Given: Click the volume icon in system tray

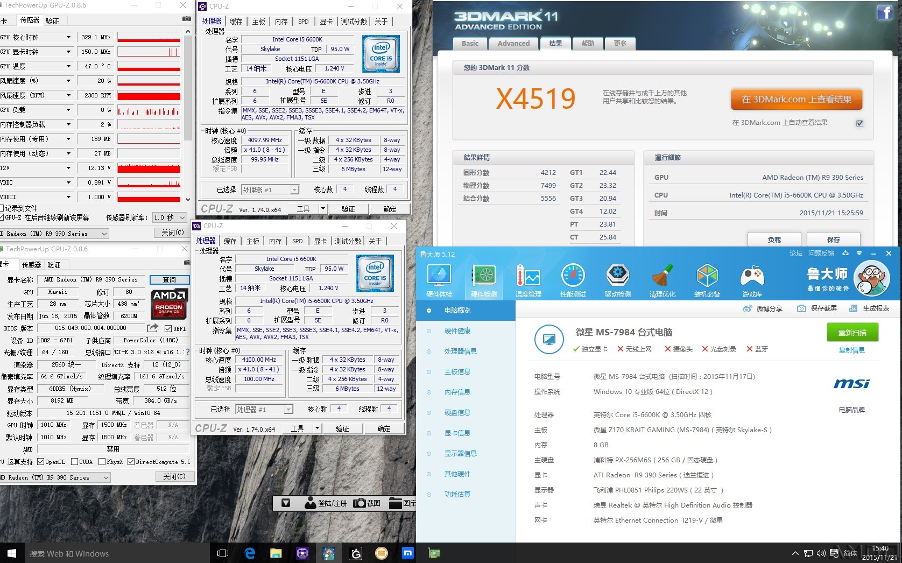Looking at the screenshot, I should [821, 553].
